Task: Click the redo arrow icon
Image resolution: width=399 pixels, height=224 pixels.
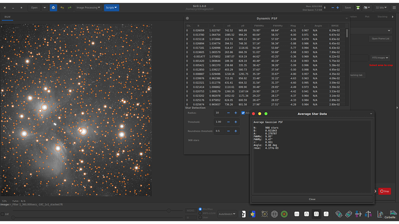Action: click(x=69, y=8)
